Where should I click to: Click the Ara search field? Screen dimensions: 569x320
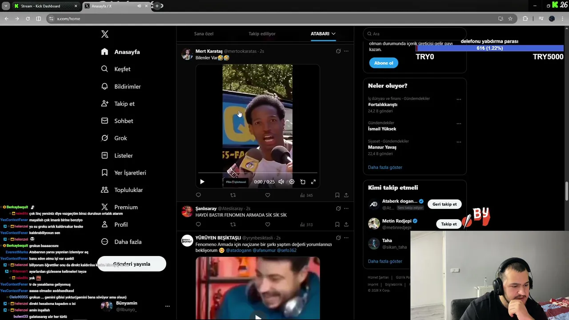415,34
